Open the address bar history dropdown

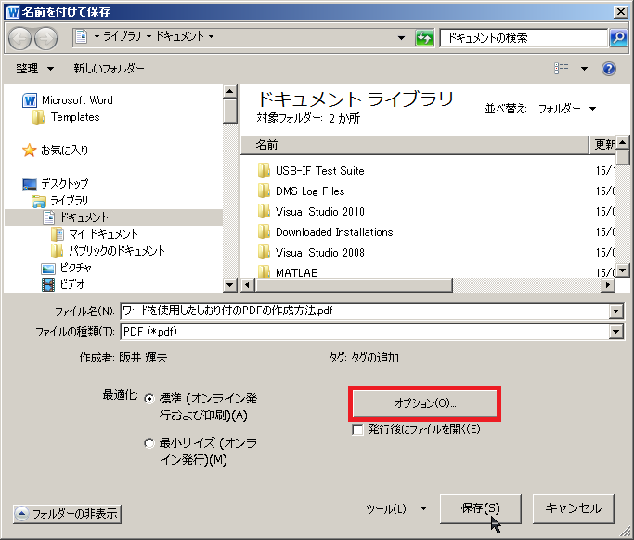click(401, 38)
